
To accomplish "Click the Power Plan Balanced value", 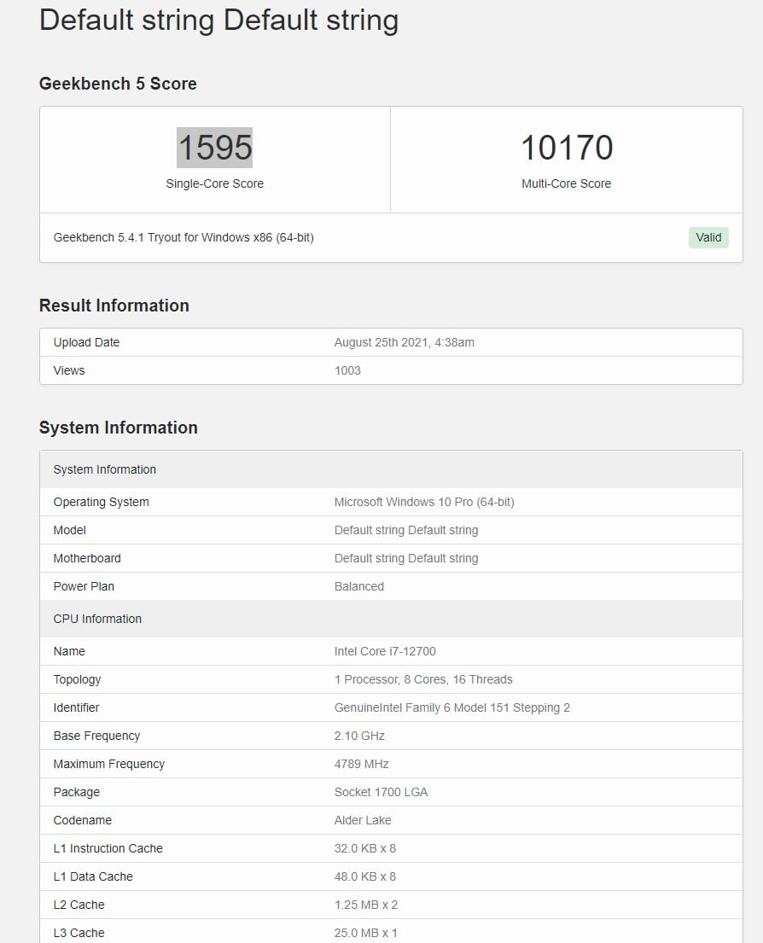I will [359, 586].
